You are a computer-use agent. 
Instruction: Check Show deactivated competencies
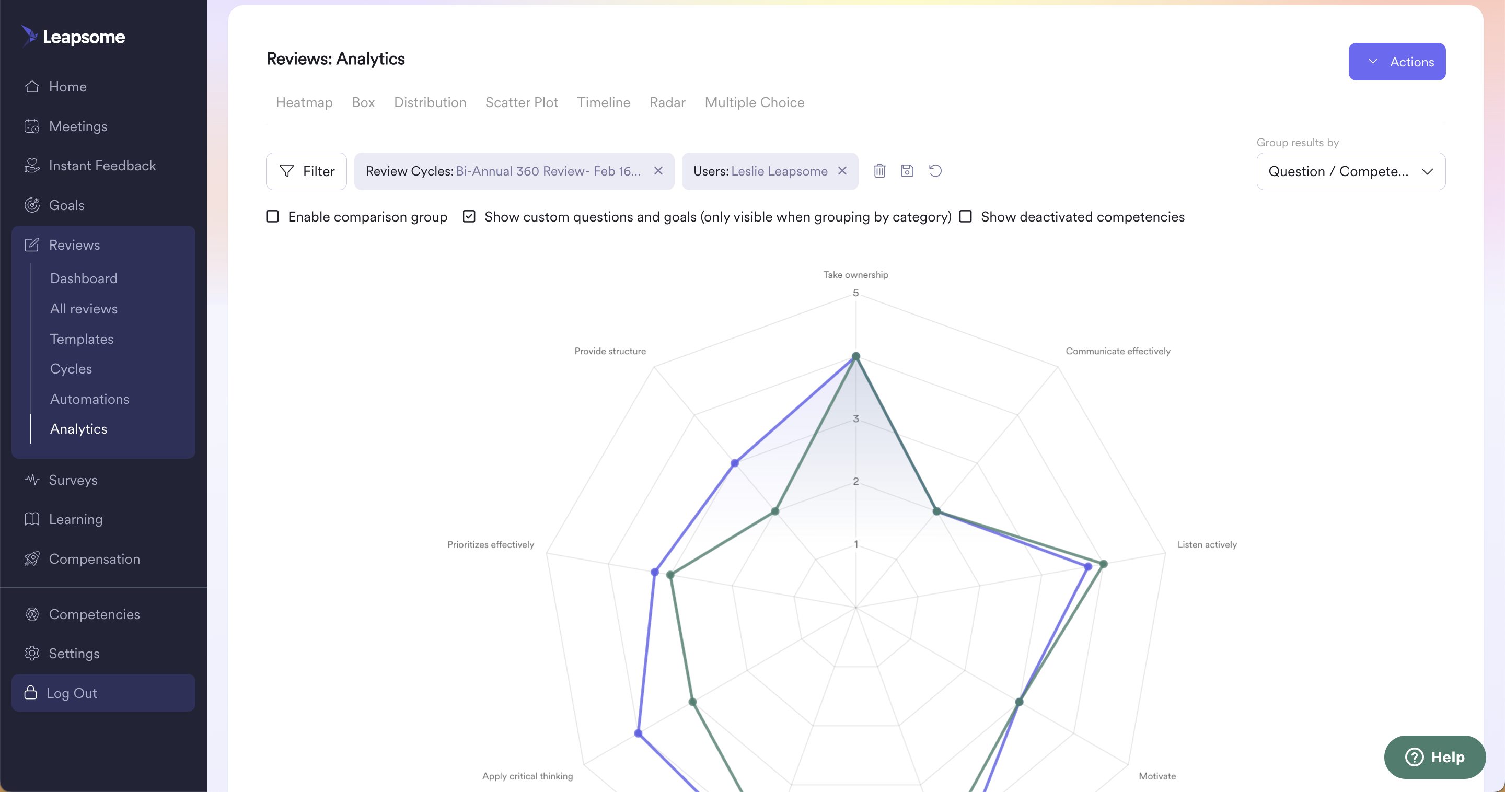(965, 216)
